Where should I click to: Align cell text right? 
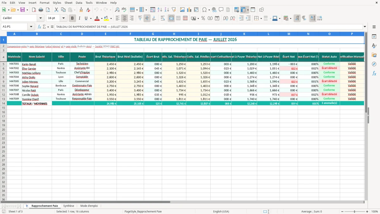[x=132, y=18]
